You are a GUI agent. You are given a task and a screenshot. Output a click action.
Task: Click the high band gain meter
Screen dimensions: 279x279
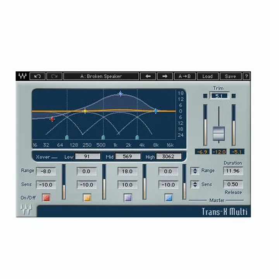click(x=184, y=182)
